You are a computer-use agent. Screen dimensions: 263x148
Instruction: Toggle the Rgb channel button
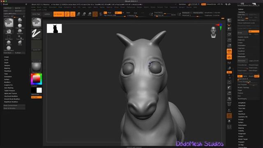[118, 13]
